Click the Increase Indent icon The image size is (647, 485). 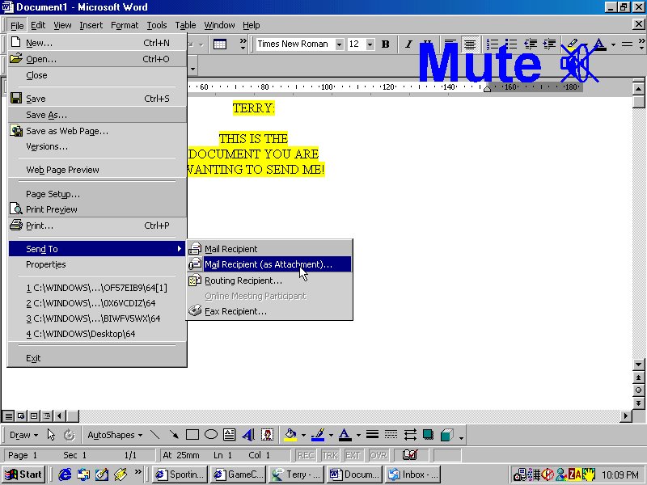tap(549, 44)
